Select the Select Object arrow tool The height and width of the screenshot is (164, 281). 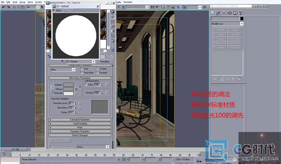click(42, 7)
